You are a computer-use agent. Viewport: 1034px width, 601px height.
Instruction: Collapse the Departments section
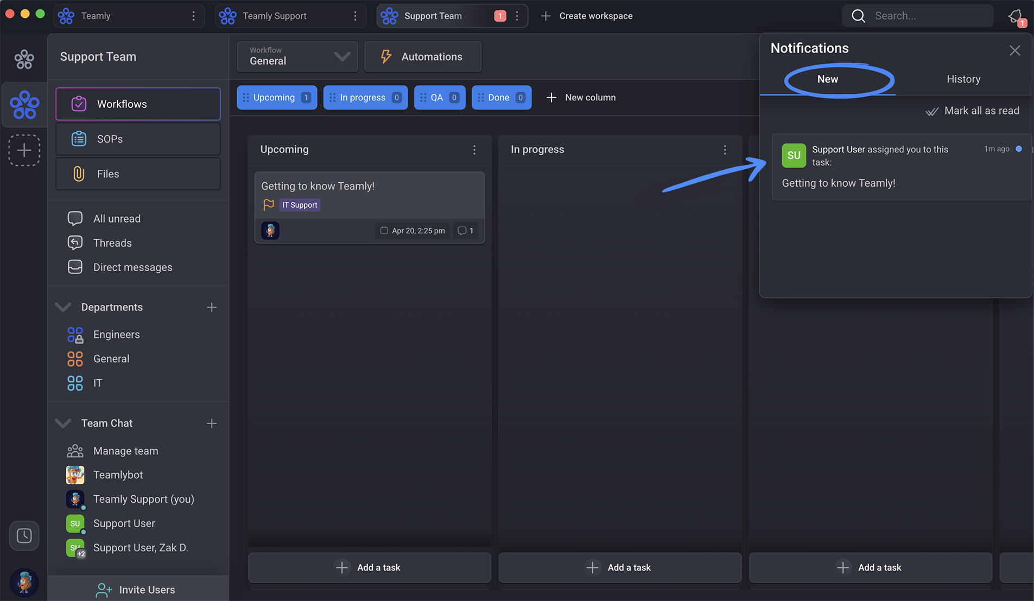tap(63, 308)
